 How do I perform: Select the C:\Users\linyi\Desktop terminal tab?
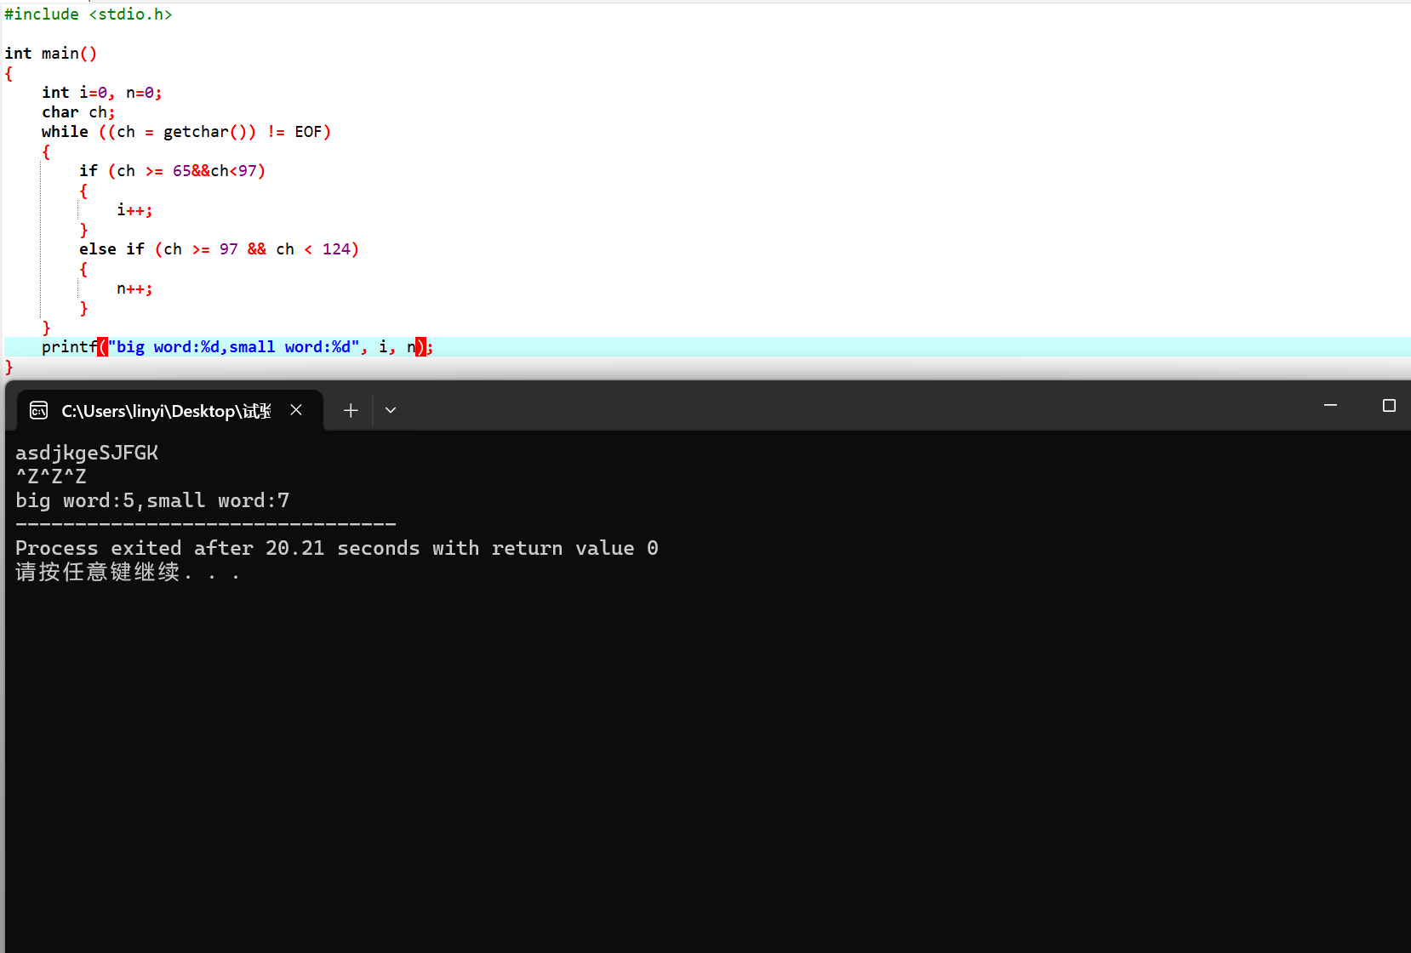pos(170,410)
